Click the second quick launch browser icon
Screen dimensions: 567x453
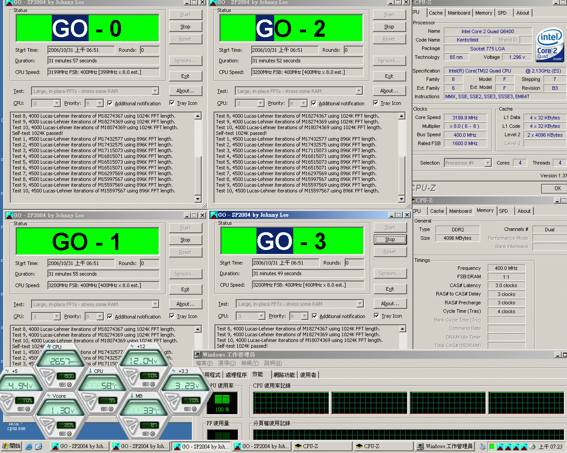39,446
